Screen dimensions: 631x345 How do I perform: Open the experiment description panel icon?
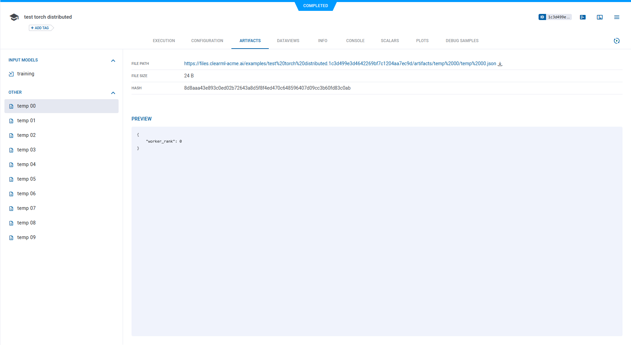coord(583,17)
